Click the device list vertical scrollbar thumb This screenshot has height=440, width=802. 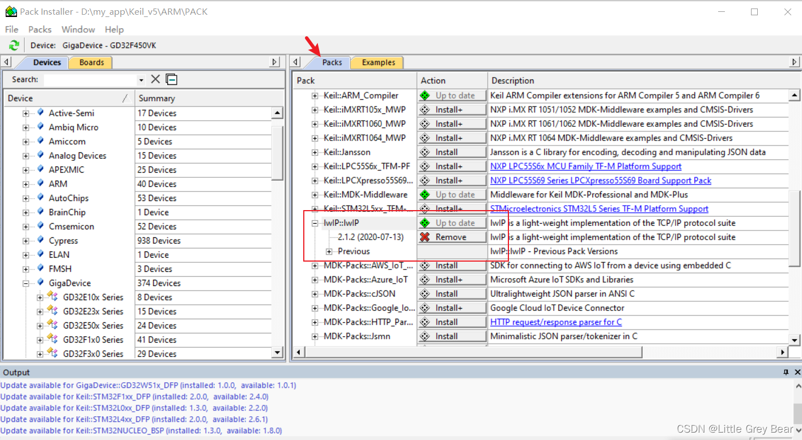[277, 152]
